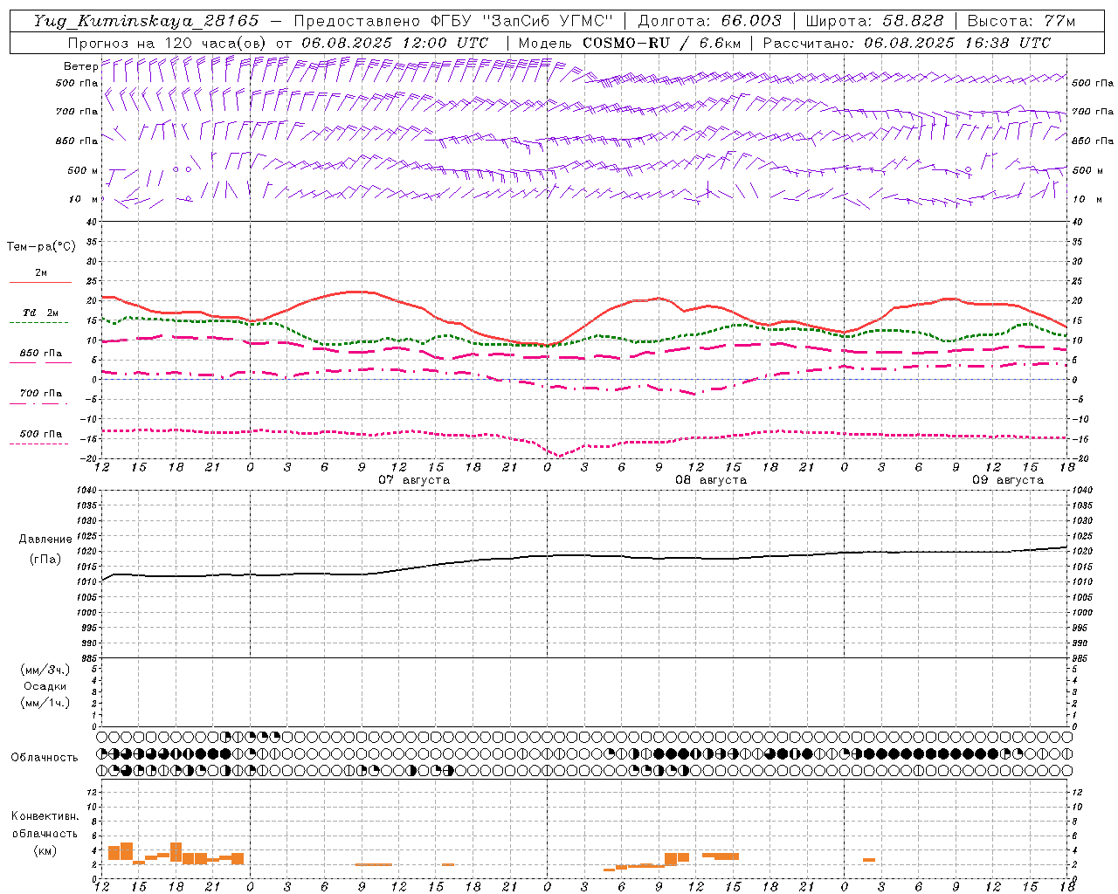Click the Высота: 77м header field
This screenshot has width=1118, height=894.
(x=1021, y=21)
